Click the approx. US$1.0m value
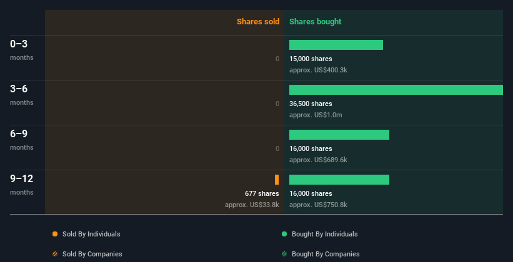 [x=316, y=115]
